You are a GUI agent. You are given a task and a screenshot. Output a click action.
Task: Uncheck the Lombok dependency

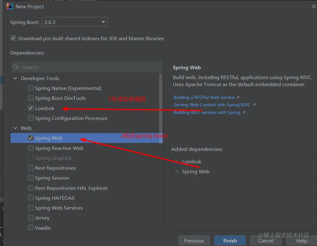click(x=31, y=108)
